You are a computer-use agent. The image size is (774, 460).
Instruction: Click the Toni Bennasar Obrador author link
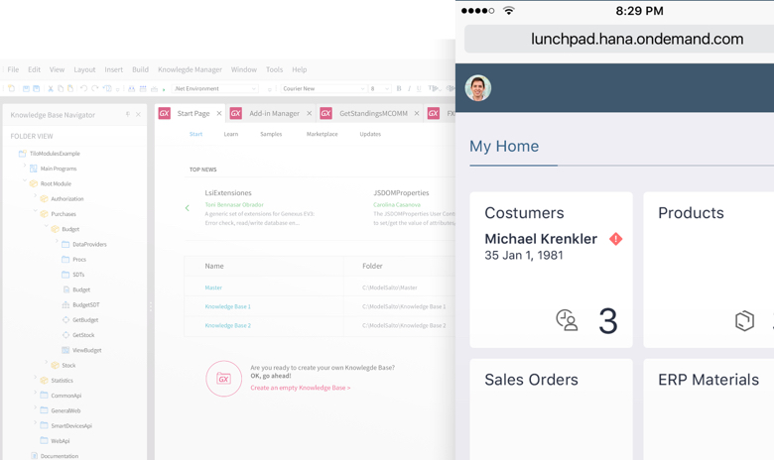(x=234, y=204)
